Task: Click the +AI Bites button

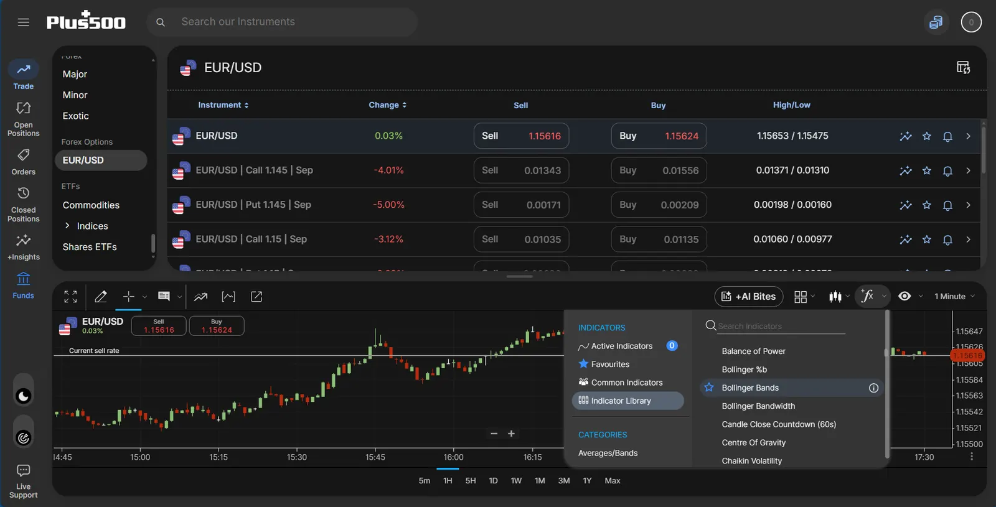Action: click(x=749, y=297)
